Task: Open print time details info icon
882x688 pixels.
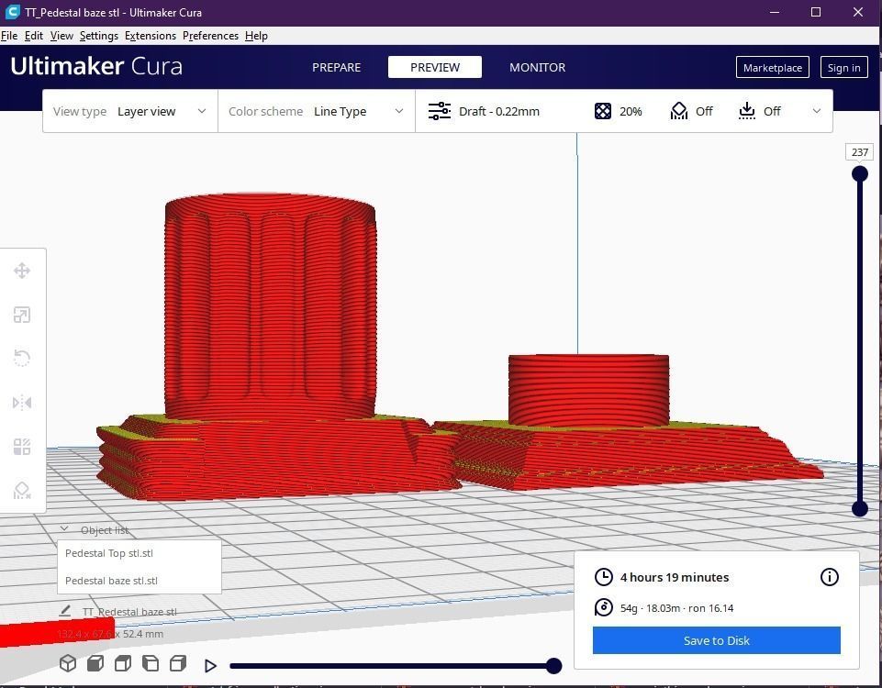Action: [x=830, y=577]
